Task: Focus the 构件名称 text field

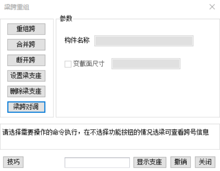Action: click(144, 41)
